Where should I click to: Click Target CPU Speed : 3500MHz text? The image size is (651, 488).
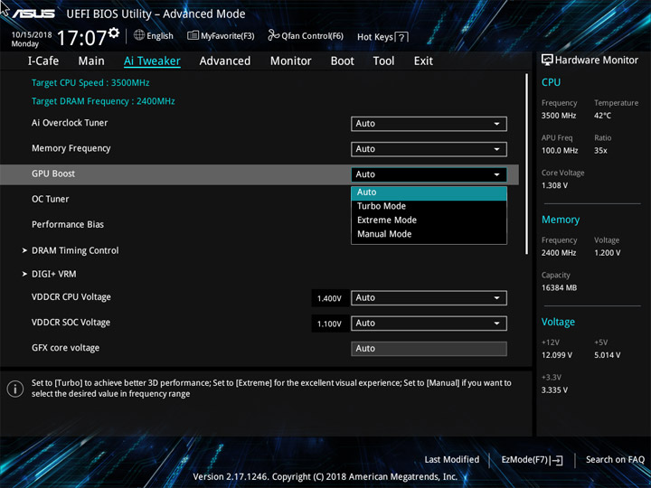(90, 82)
